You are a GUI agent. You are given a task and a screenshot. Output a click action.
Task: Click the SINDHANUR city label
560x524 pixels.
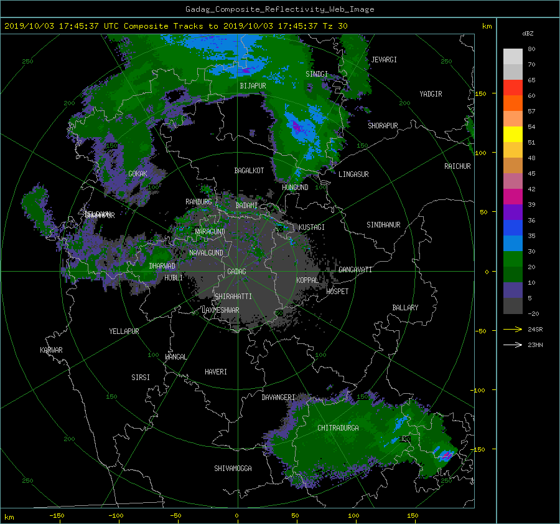click(383, 225)
